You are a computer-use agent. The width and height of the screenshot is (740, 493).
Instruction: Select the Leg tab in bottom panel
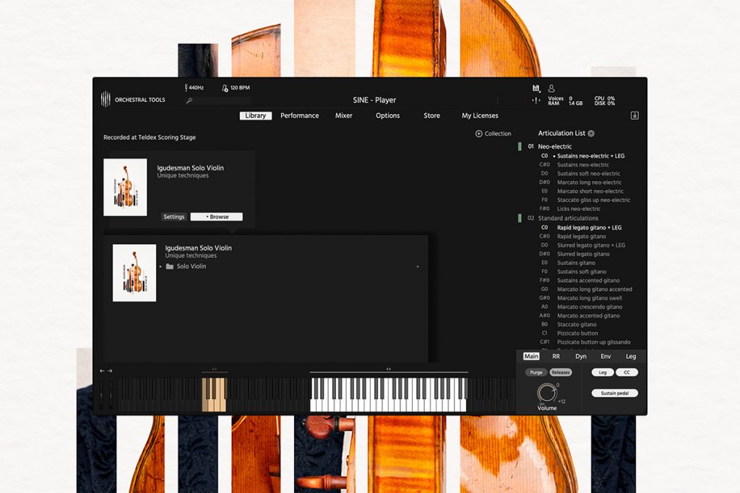(x=631, y=357)
